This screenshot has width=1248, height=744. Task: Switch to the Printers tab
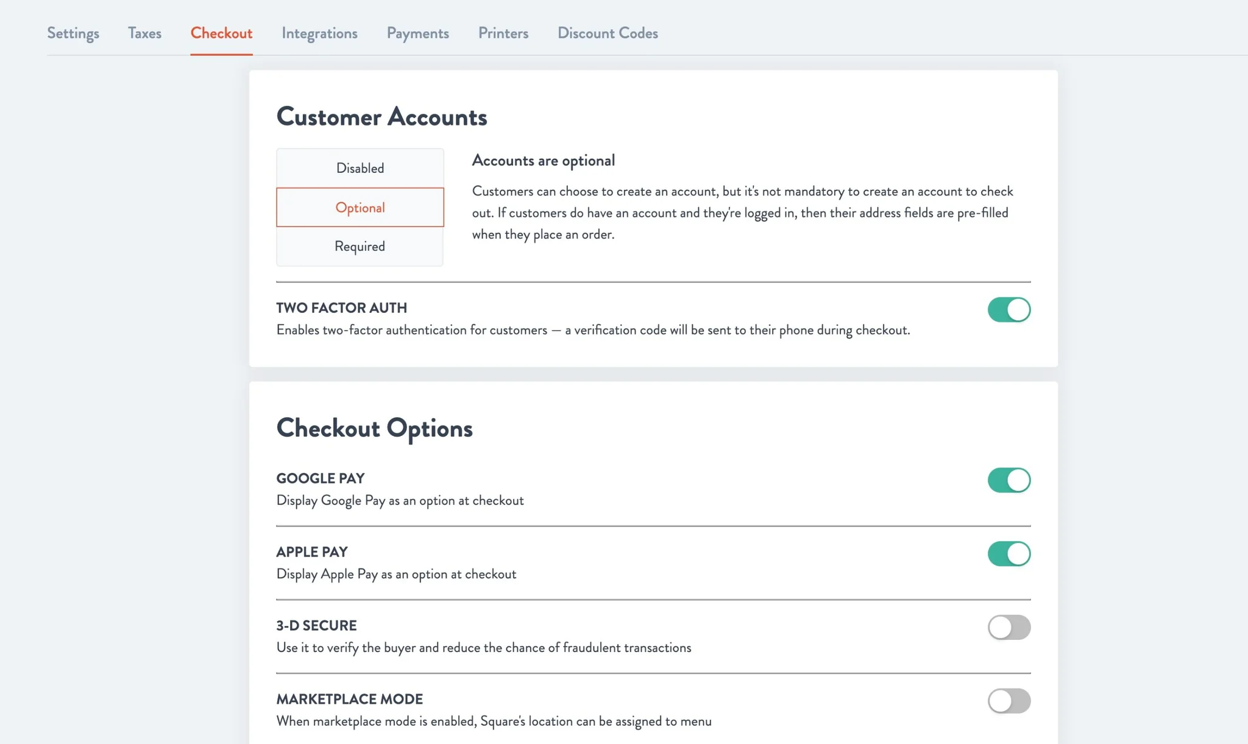point(503,33)
